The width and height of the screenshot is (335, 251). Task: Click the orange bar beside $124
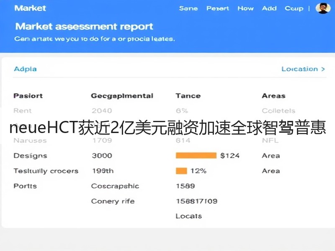pos(196,155)
